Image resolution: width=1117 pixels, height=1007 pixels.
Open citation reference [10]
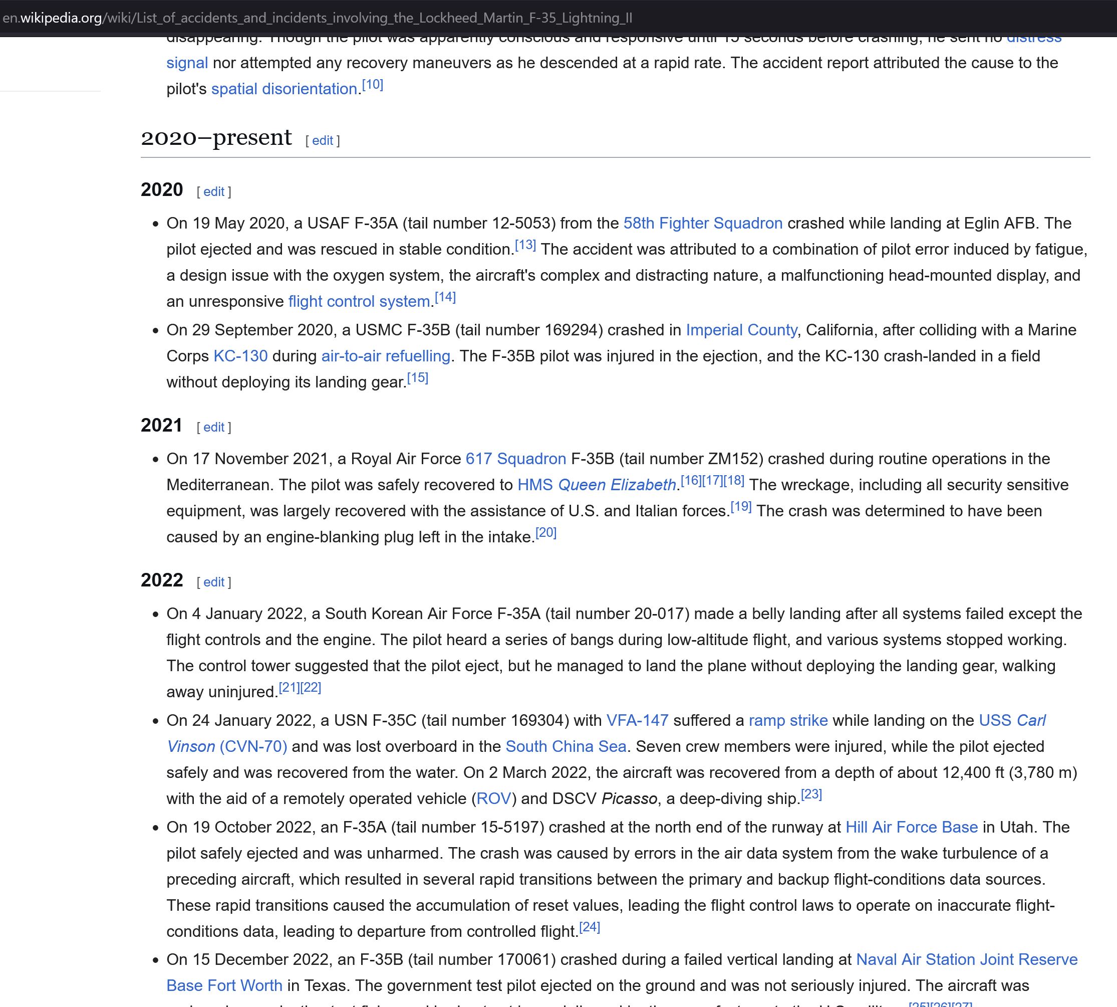click(x=373, y=85)
